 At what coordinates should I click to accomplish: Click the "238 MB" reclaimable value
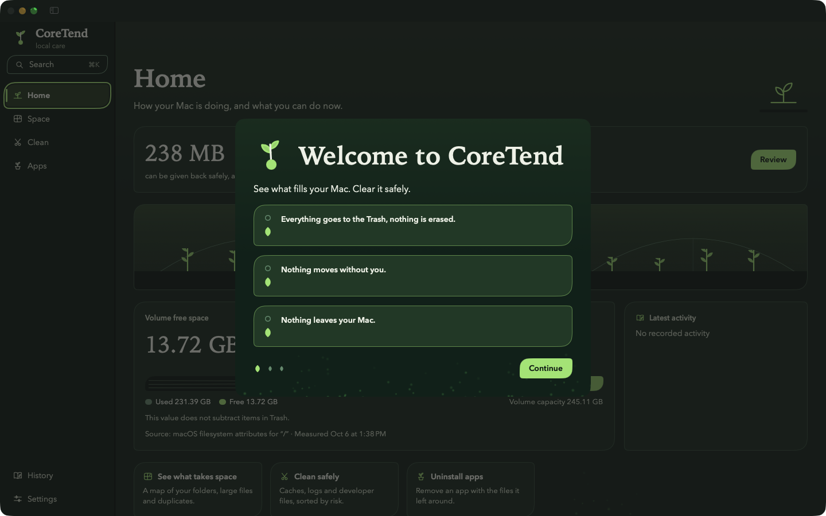[185, 154]
